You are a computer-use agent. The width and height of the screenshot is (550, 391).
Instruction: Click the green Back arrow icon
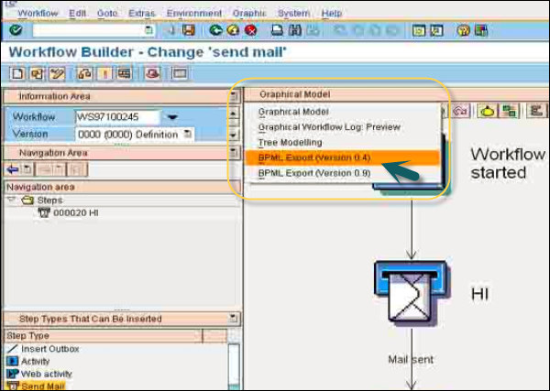[x=215, y=30]
